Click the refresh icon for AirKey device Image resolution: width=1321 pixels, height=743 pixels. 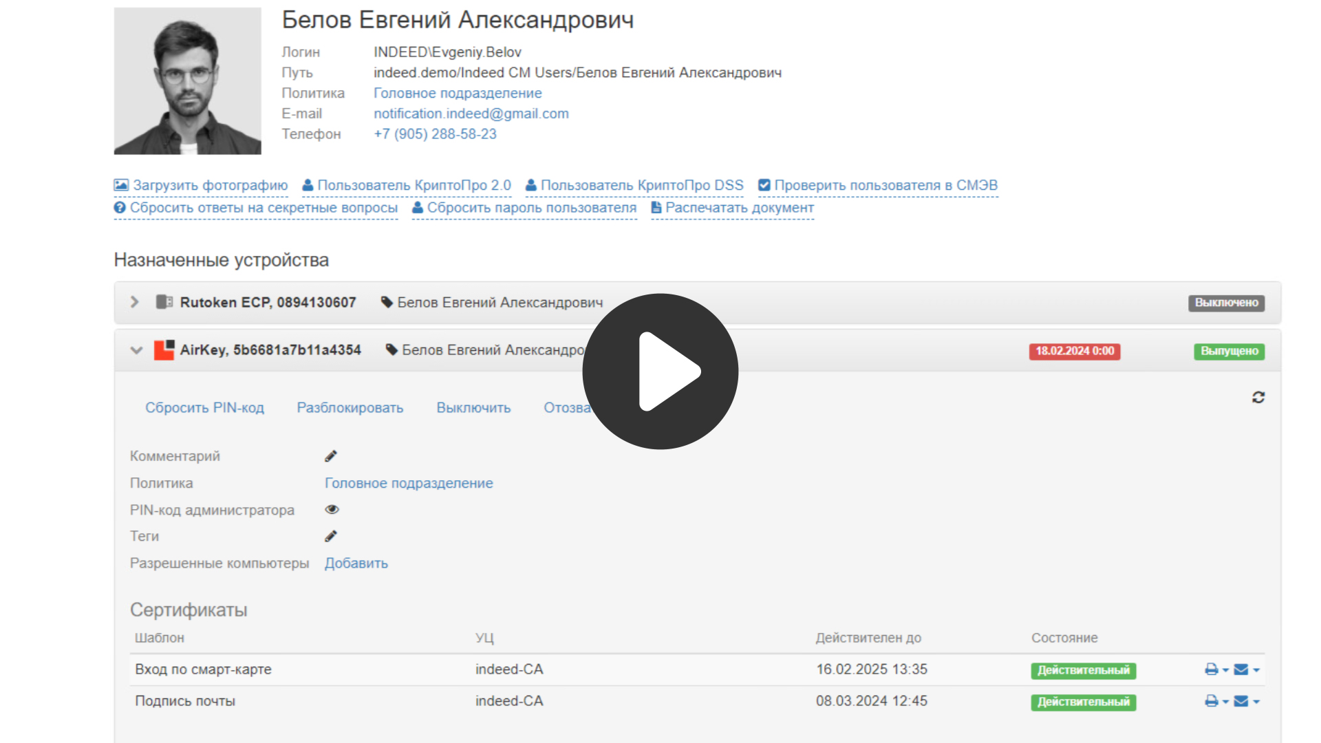(x=1258, y=398)
